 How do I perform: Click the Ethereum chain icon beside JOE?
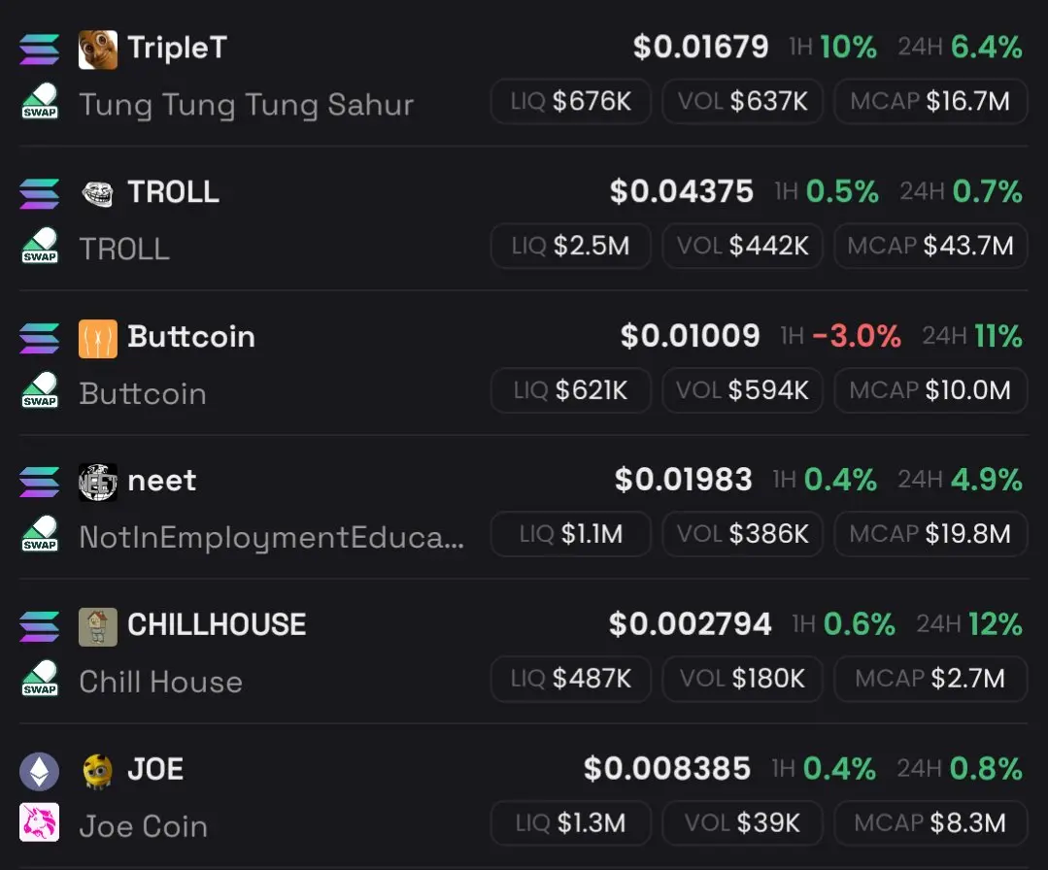click(40, 772)
